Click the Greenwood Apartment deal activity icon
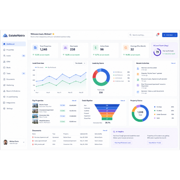180x180 pixels. (138, 85)
